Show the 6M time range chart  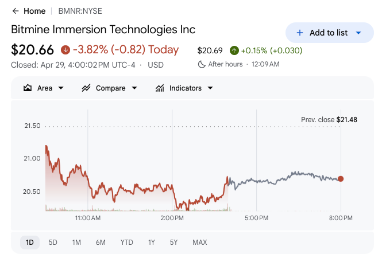tap(101, 243)
